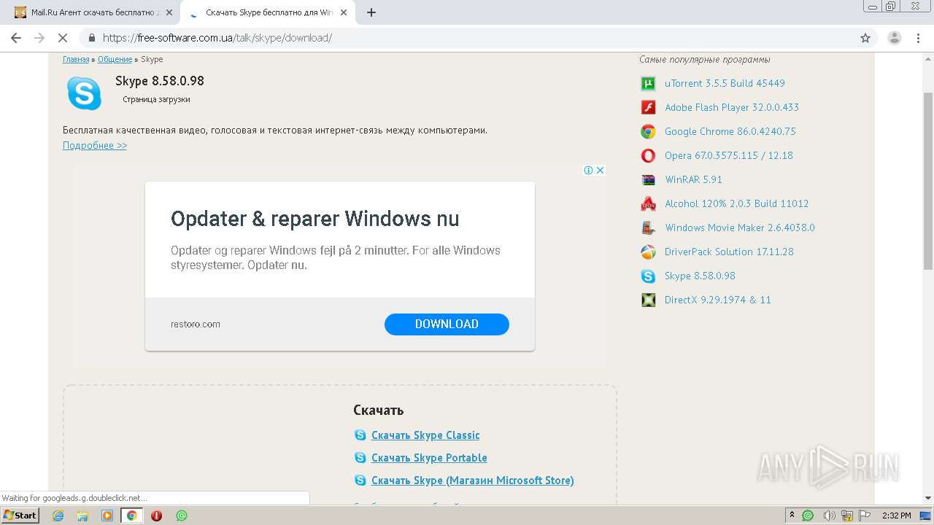Click the Google Chrome icon in the list
934x525 pixels.
point(648,131)
